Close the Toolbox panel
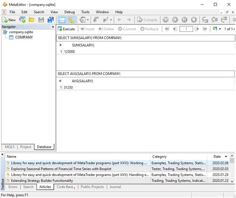This screenshot has height=198, width=236. 2,155
